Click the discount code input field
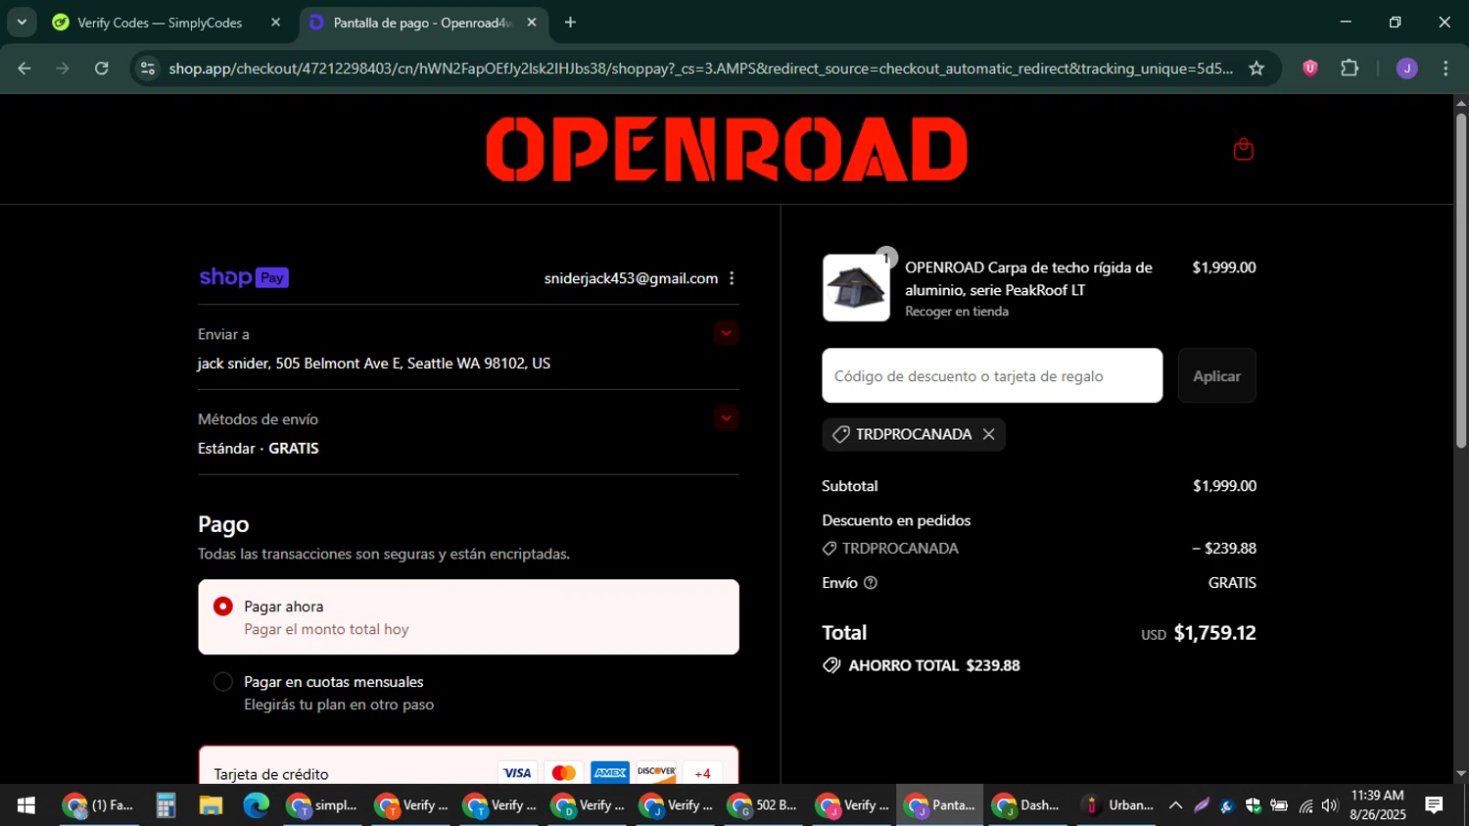Viewport: 1469px width, 826px height. (x=992, y=376)
